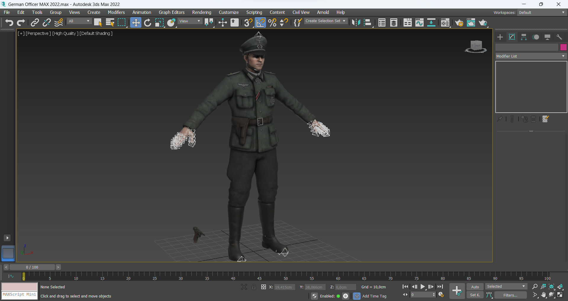The height and width of the screenshot is (301, 568).
Task: Click Render Production teapot icon
Action: tap(483, 23)
